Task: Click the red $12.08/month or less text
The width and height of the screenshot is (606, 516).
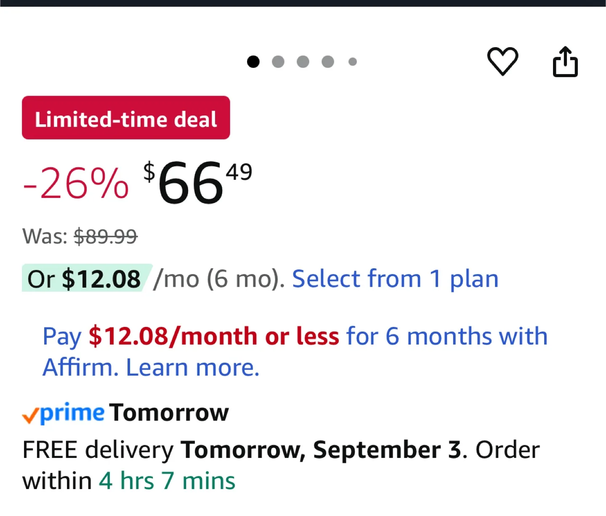Action: point(214,336)
